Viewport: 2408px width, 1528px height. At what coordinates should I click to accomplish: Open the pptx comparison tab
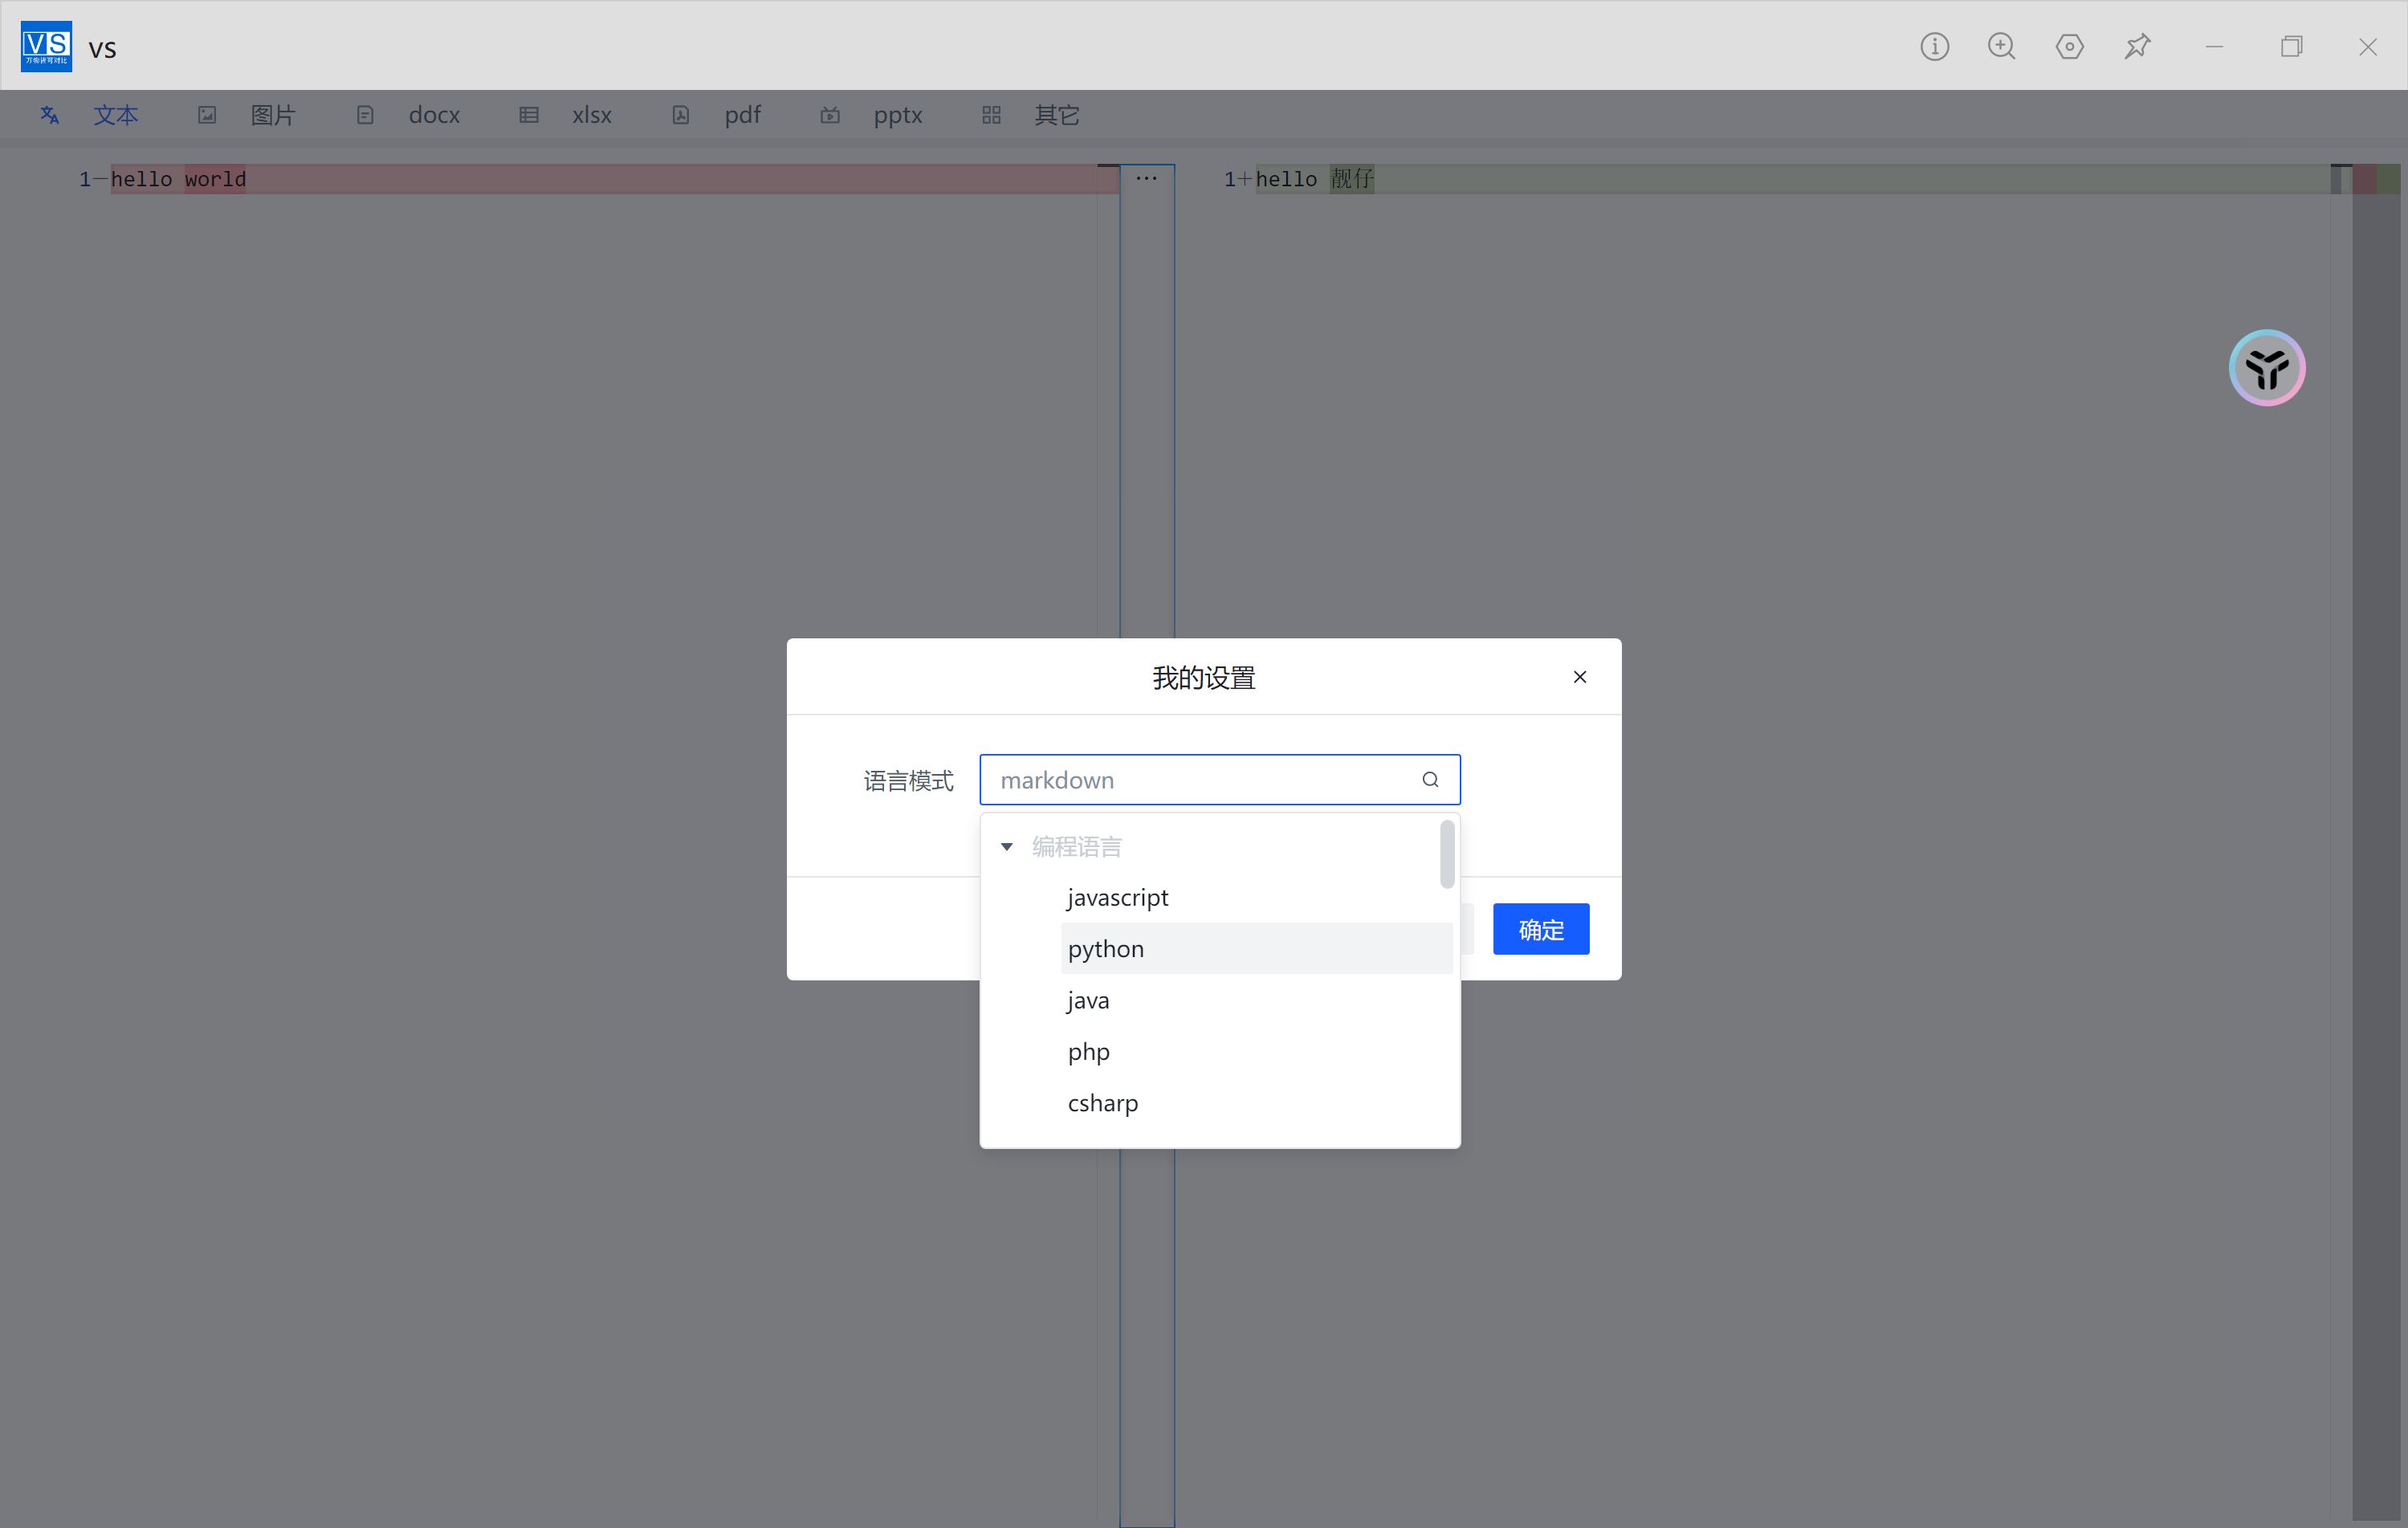(x=898, y=115)
